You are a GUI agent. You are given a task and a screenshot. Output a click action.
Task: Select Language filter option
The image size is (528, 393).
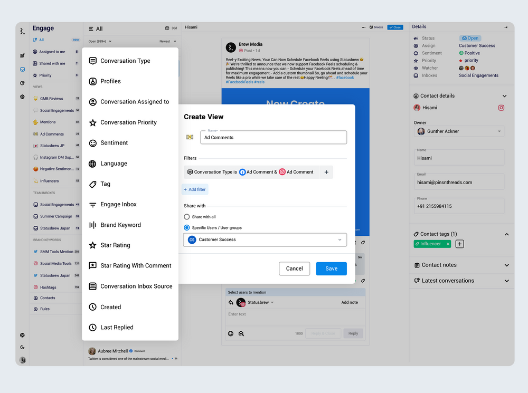pos(130,164)
